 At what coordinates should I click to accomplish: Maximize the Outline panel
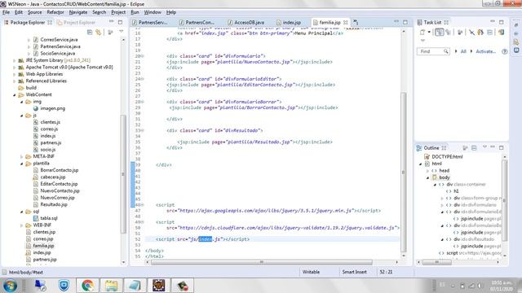[x=502, y=147]
